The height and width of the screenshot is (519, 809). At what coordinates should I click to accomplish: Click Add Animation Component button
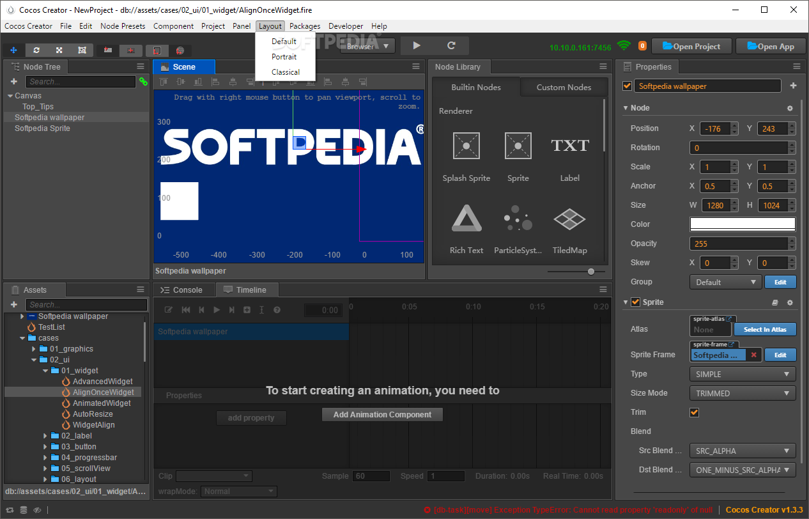pyautogui.click(x=382, y=415)
